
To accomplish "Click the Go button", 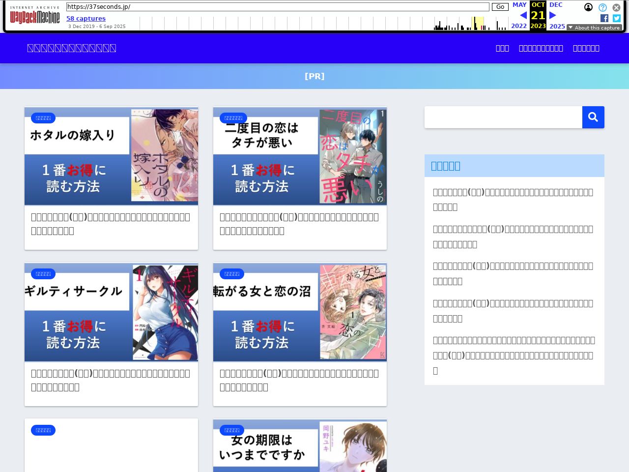I will click(x=500, y=7).
